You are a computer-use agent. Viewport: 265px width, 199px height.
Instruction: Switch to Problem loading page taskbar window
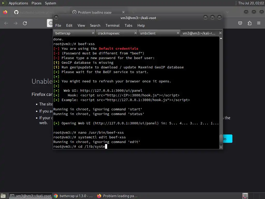[117, 196]
